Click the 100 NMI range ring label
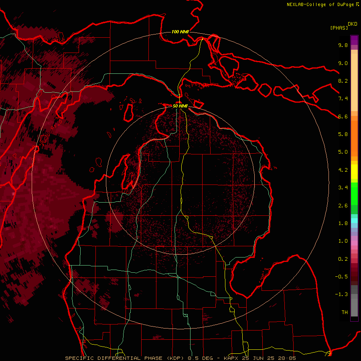Viewport: 361px width, 361px height. coord(180,32)
